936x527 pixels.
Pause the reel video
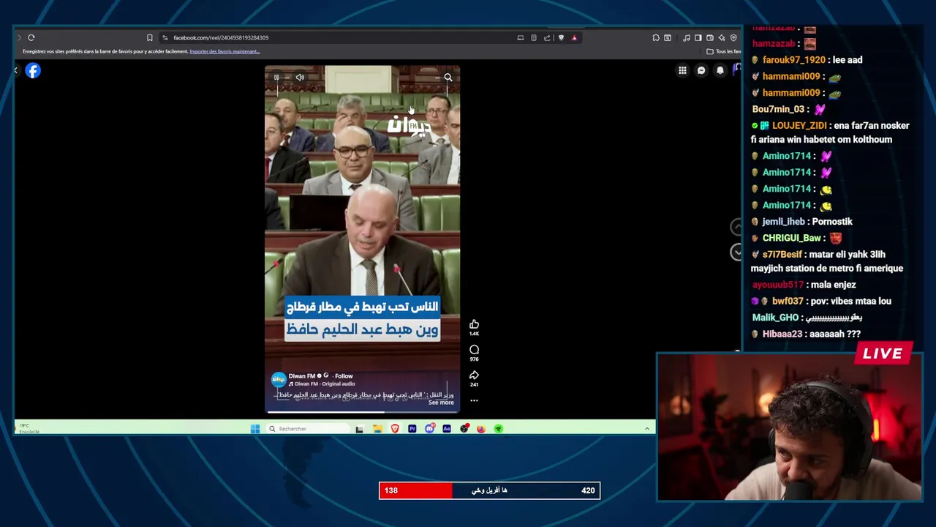coord(276,77)
